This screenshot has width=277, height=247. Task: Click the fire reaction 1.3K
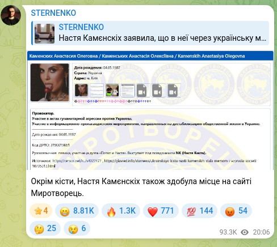coord(121,211)
